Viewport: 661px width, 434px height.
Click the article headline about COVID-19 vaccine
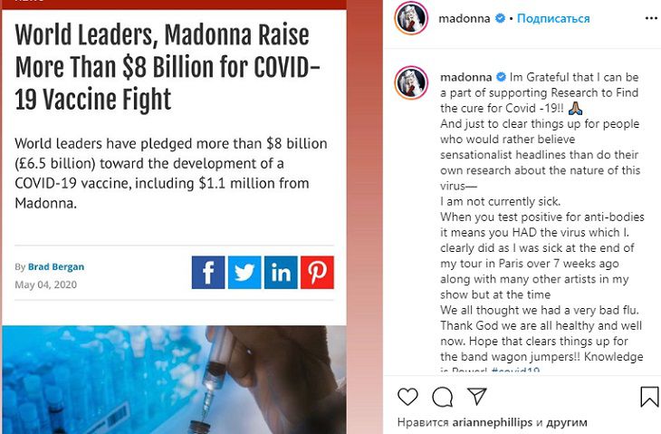point(163,68)
